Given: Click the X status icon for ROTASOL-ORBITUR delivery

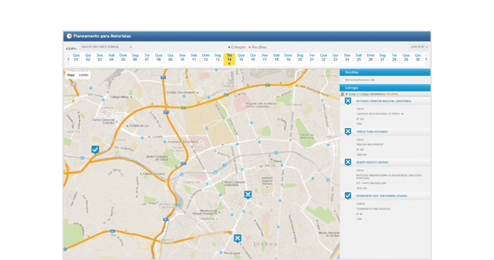Looking at the screenshot, I should [x=348, y=101].
